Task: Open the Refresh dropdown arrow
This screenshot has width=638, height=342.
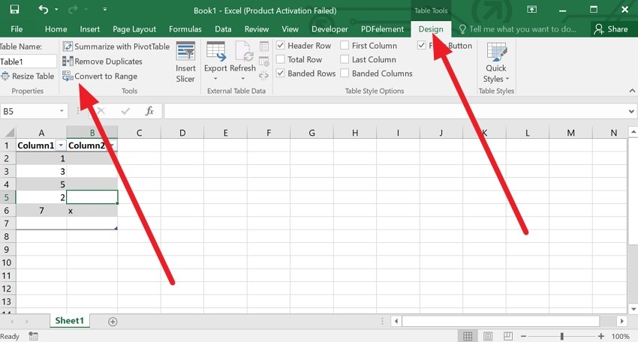Action: pos(243,79)
